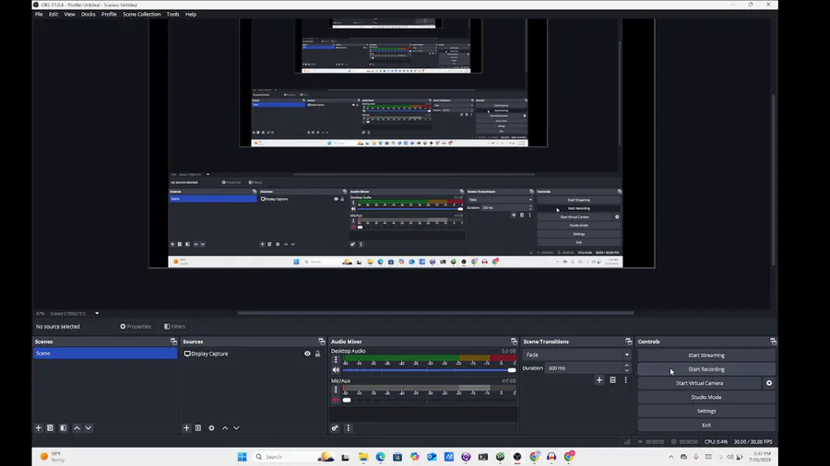Undock the Audio Mixer panel

tap(514, 342)
